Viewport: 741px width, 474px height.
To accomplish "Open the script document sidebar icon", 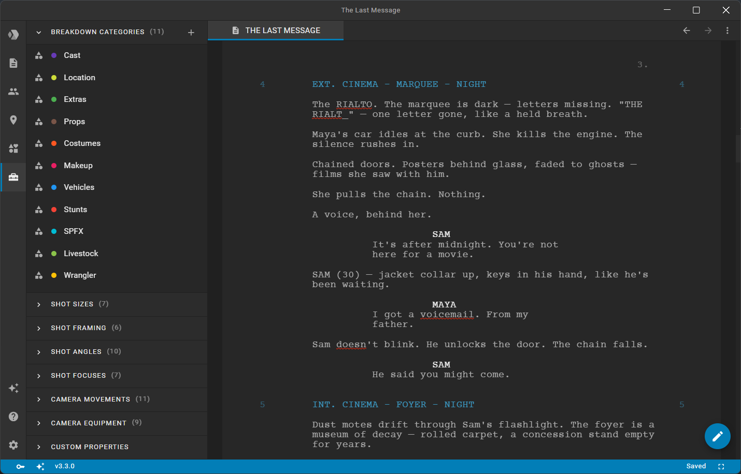I will coord(13,63).
